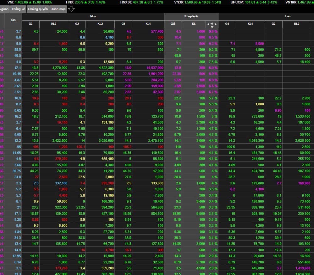Switch to the Thống kê tab

(x=18, y=9)
